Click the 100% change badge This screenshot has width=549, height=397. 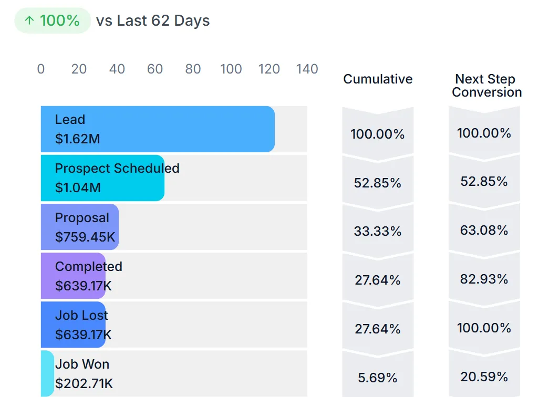[53, 20]
